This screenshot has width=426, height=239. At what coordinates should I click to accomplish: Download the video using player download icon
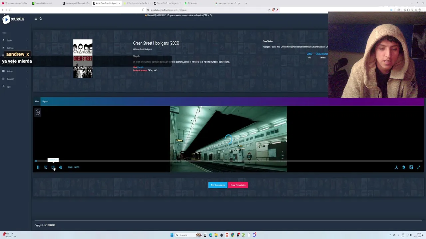[396, 167]
